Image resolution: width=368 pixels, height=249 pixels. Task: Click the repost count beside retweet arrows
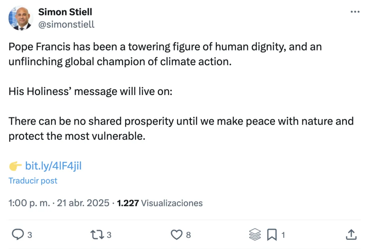click(x=109, y=235)
